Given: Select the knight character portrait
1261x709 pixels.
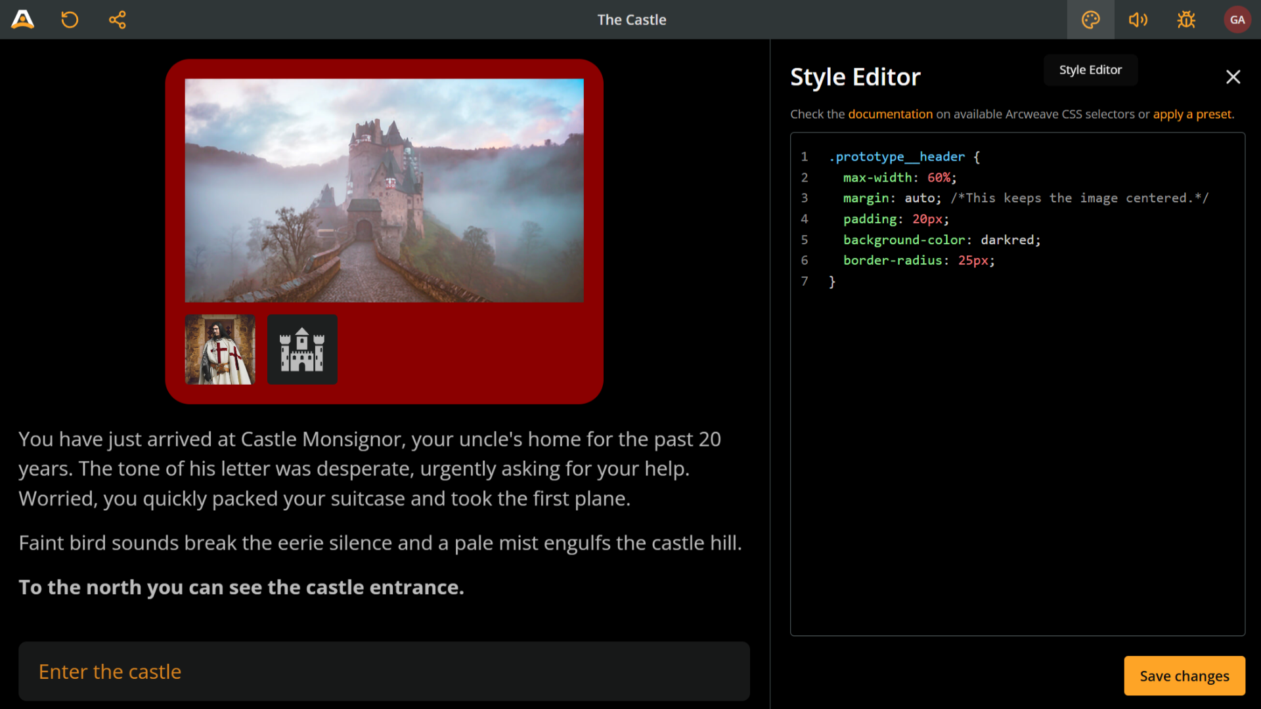Looking at the screenshot, I should tap(219, 349).
